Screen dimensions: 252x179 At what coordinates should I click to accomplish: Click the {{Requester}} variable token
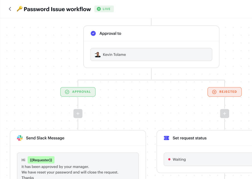(x=41, y=160)
